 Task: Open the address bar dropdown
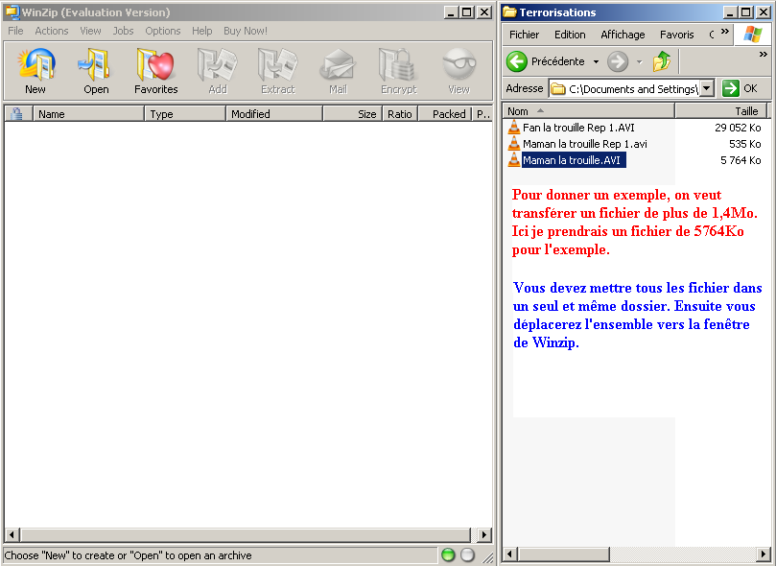(707, 88)
